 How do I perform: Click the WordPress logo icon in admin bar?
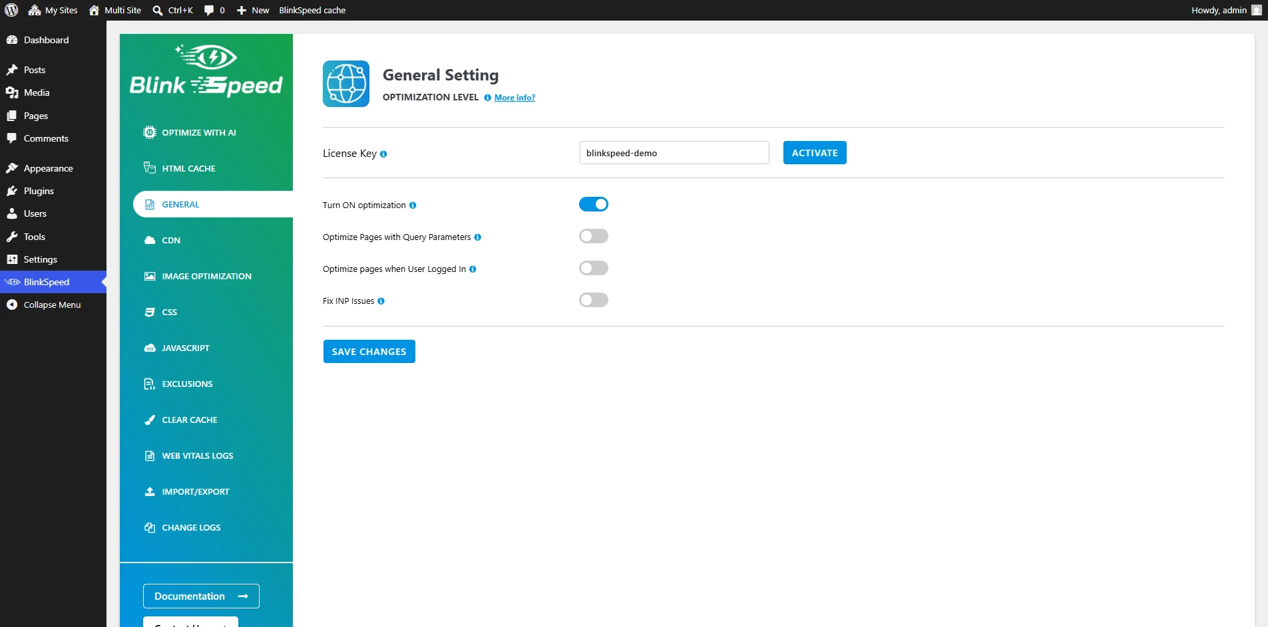pos(11,10)
